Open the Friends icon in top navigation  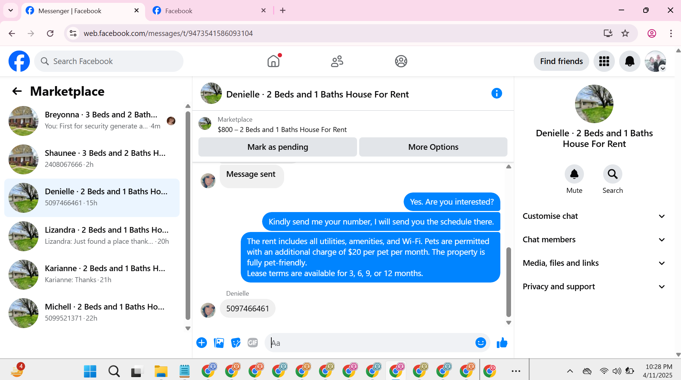337,61
